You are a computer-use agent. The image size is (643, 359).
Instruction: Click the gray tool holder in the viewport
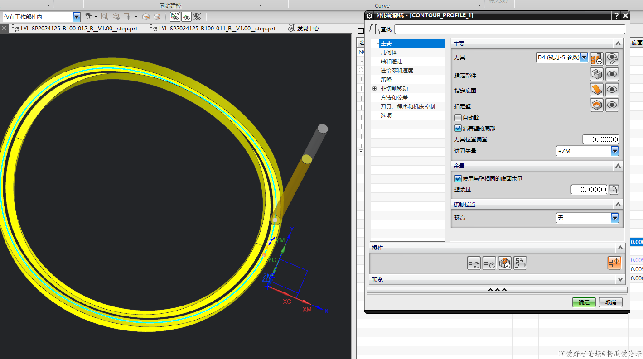[316, 141]
